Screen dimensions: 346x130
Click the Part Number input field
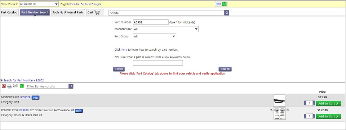[151, 22]
